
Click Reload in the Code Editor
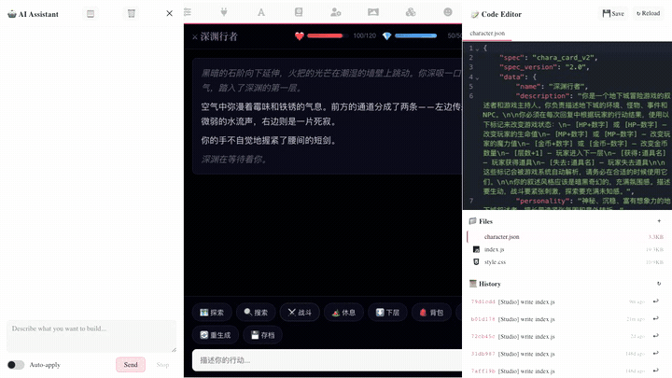(x=648, y=13)
